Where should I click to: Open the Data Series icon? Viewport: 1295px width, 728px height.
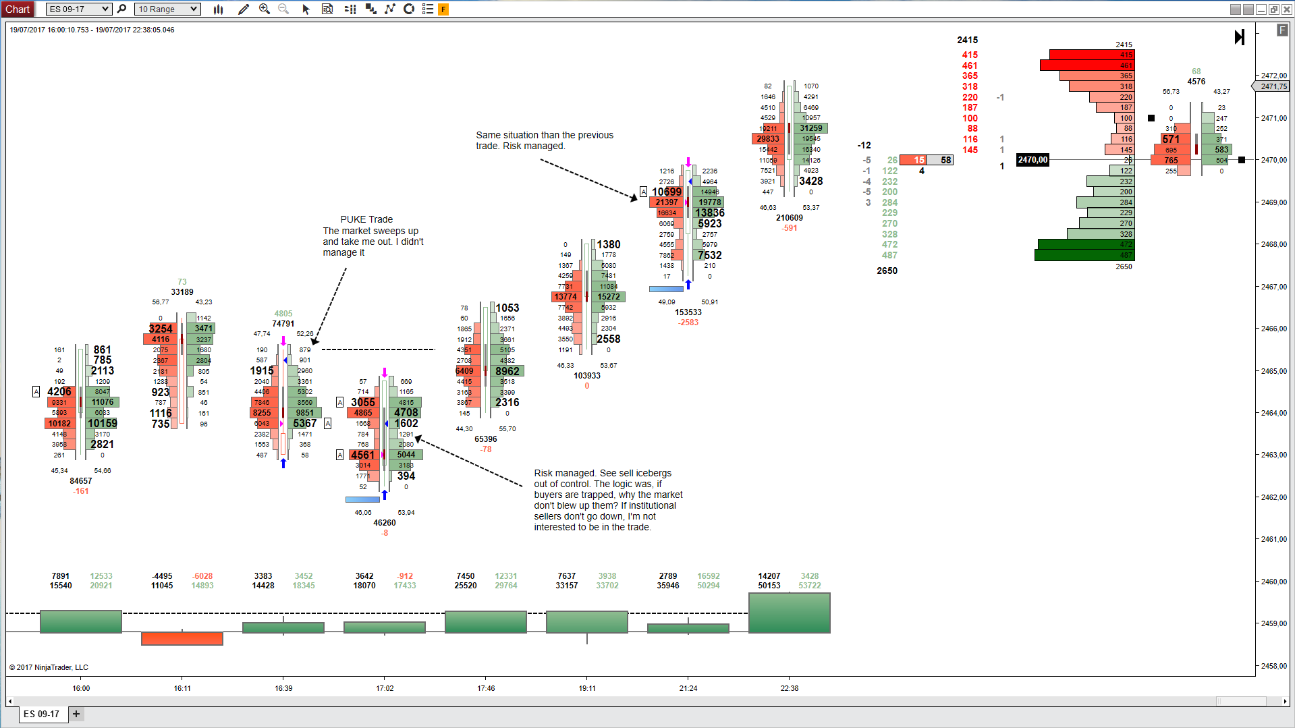(x=370, y=9)
